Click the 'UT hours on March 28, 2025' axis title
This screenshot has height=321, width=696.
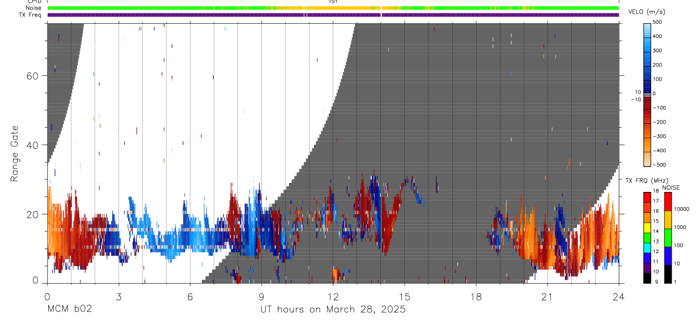coord(333,310)
